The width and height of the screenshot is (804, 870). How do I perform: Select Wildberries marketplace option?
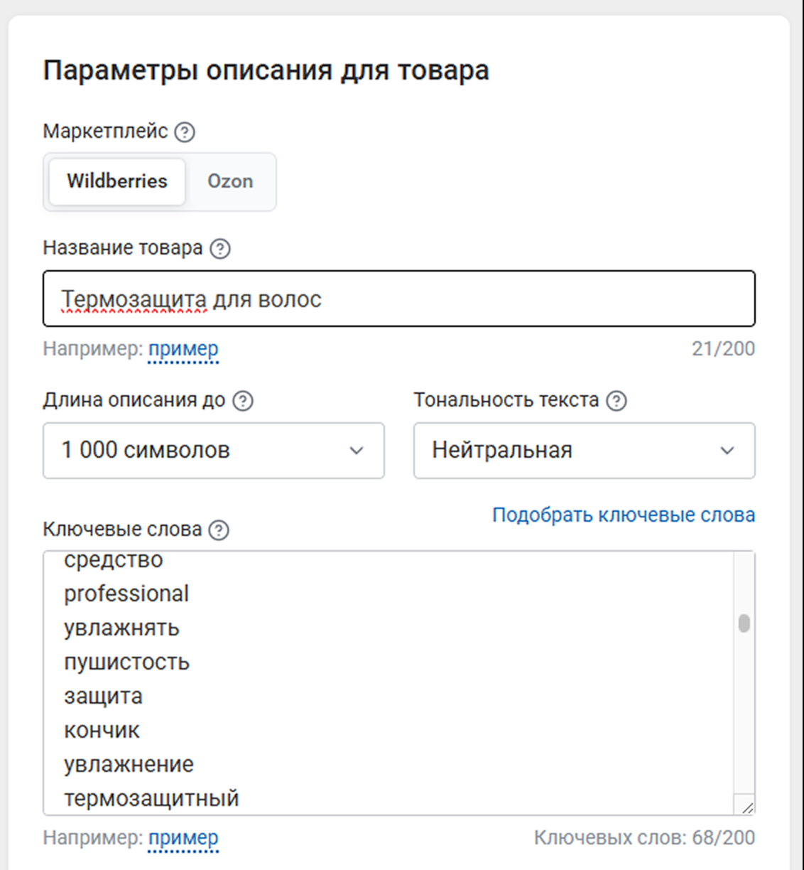coord(117,181)
